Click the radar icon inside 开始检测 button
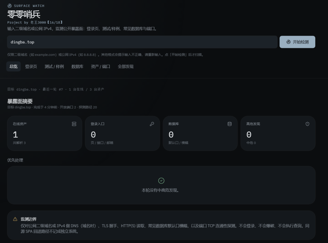Viewport: 328px width, 243px height. pos(289,42)
